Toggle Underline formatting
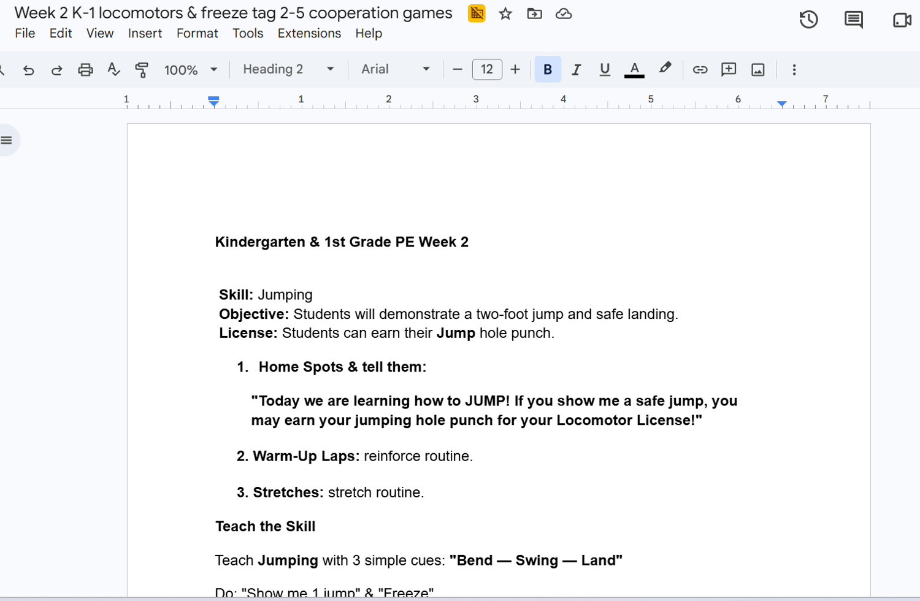The image size is (920, 601). tap(605, 70)
